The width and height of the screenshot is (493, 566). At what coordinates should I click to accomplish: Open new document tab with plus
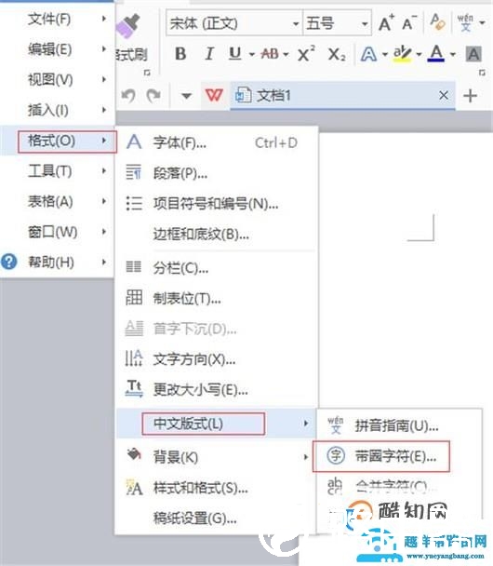coord(471,96)
